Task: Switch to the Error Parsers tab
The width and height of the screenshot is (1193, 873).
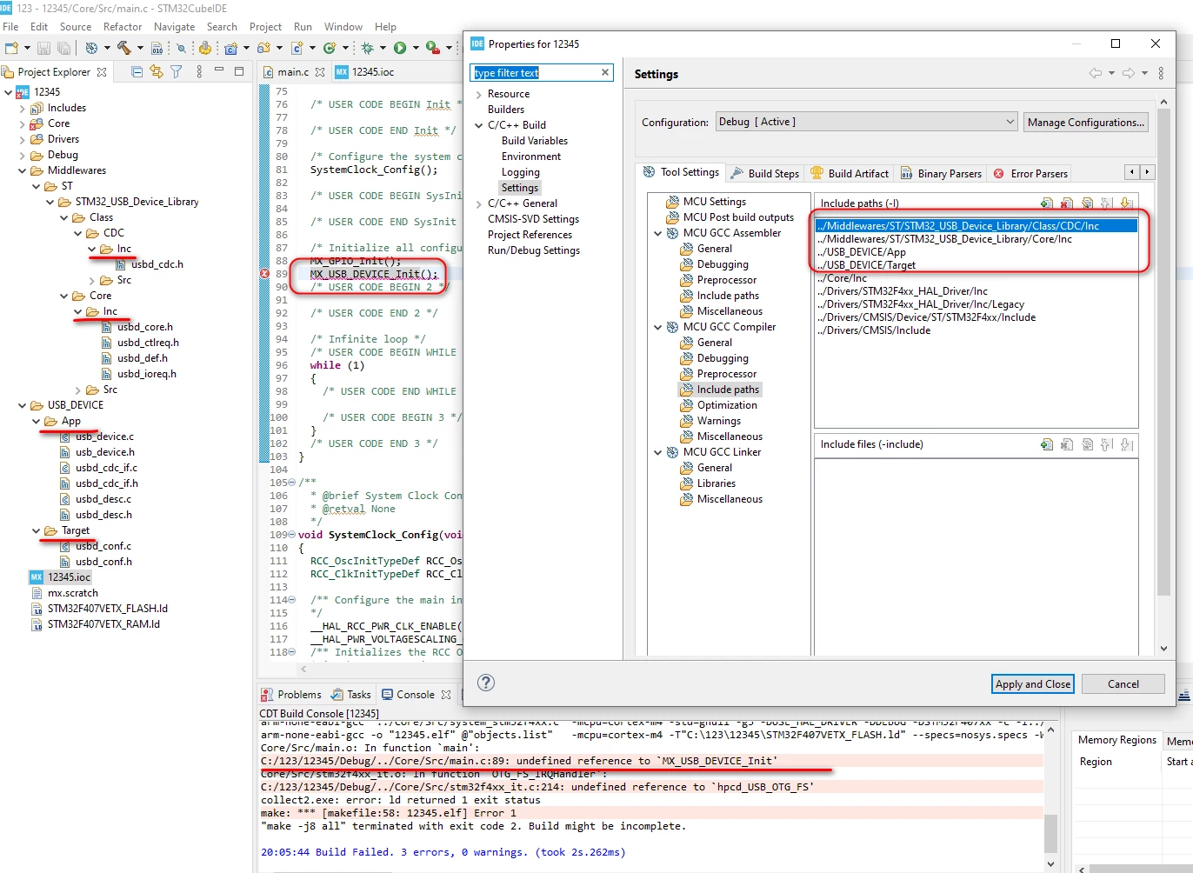Action: click(1030, 173)
